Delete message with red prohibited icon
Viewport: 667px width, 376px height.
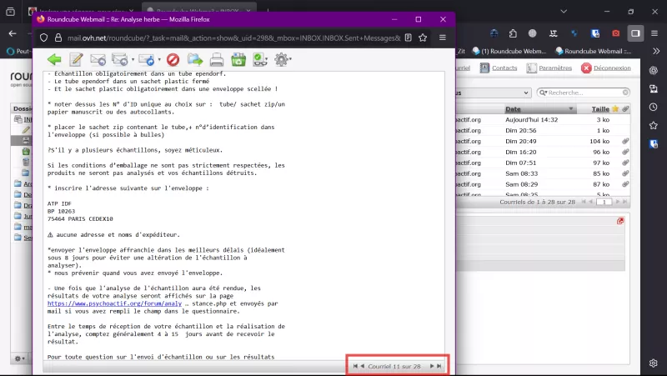[173, 59]
